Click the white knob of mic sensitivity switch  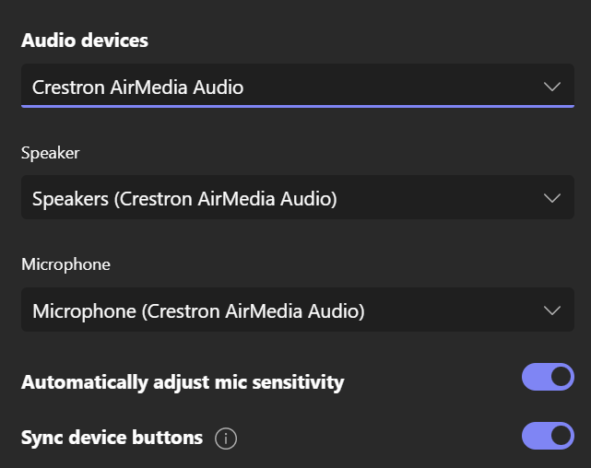[x=561, y=377]
